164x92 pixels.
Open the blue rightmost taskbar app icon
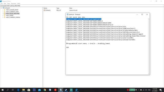tap(77, 90)
